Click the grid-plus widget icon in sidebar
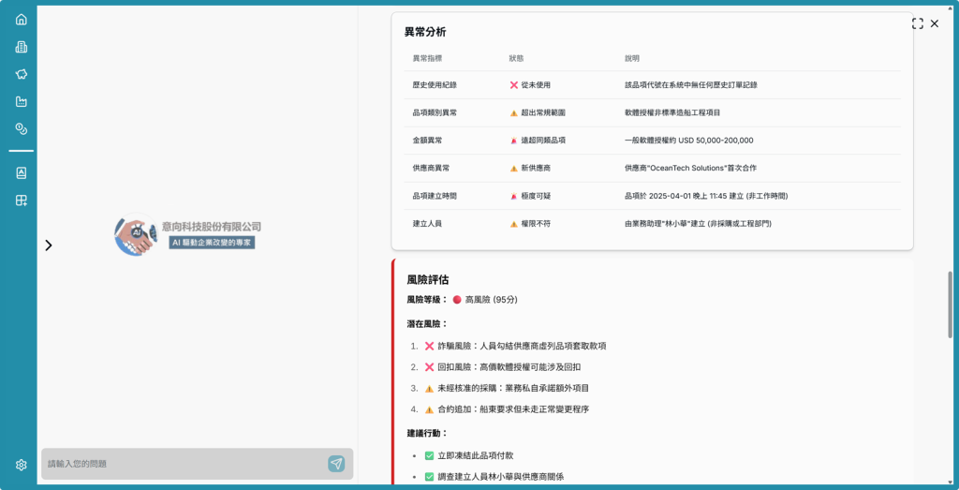The width and height of the screenshot is (959, 490). 21,200
